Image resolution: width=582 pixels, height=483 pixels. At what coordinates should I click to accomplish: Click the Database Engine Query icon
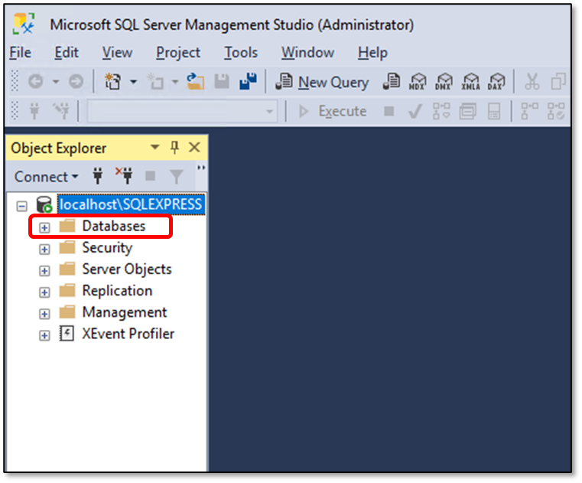click(x=392, y=81)
